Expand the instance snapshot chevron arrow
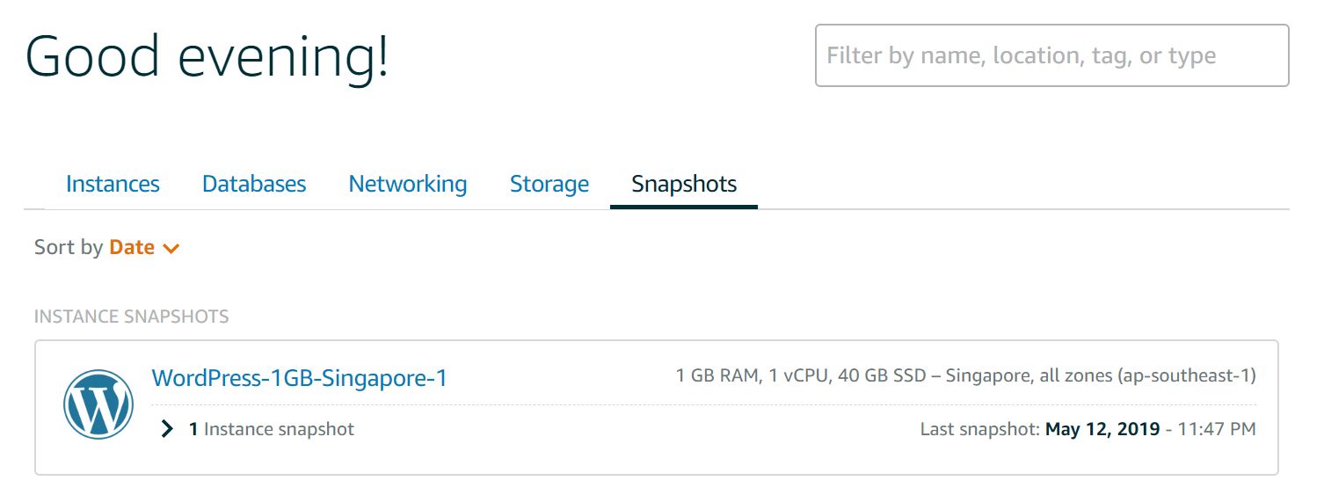The height and width of the screenshot is (495, 1324). point(167,429)
